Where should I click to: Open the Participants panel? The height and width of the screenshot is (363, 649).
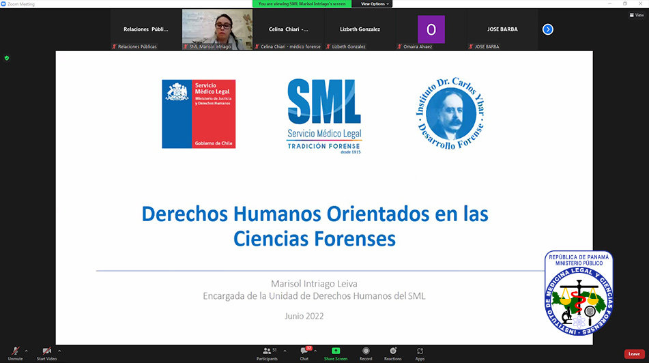268,353
